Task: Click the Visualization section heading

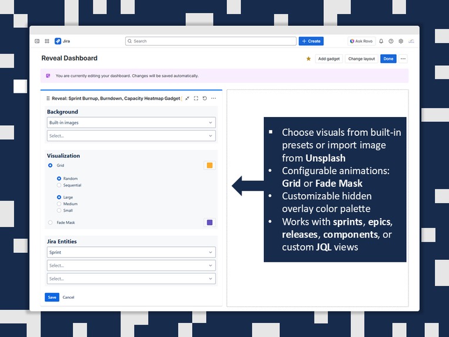Action: pos(63,156)
